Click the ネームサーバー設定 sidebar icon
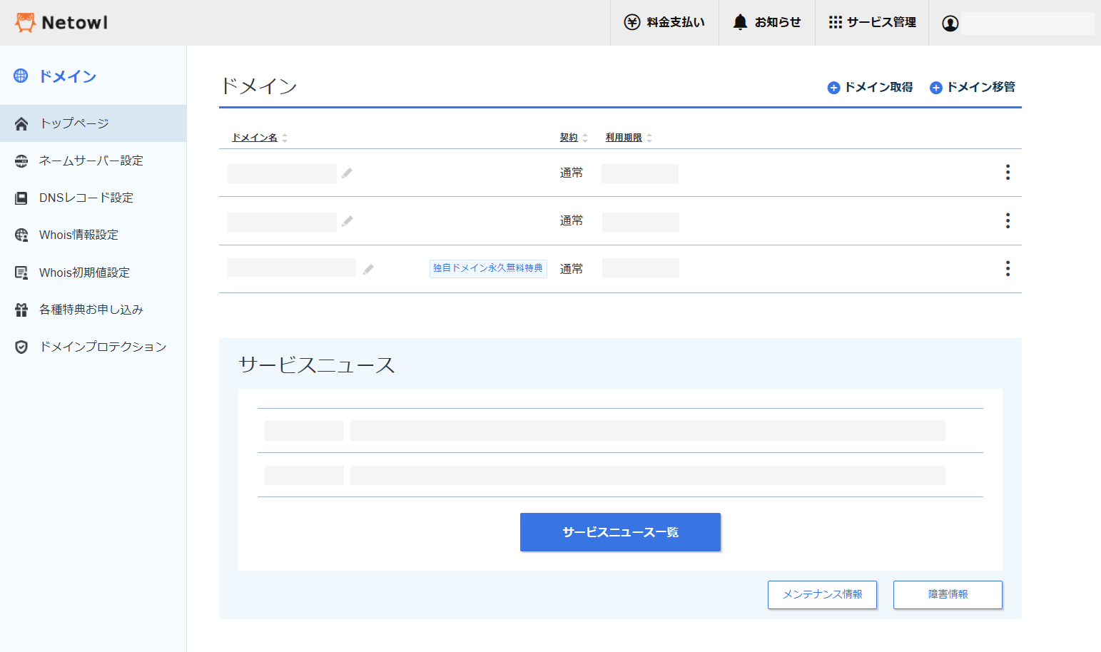This screenshot has width=1101, height=652. (x=21, y=161)
